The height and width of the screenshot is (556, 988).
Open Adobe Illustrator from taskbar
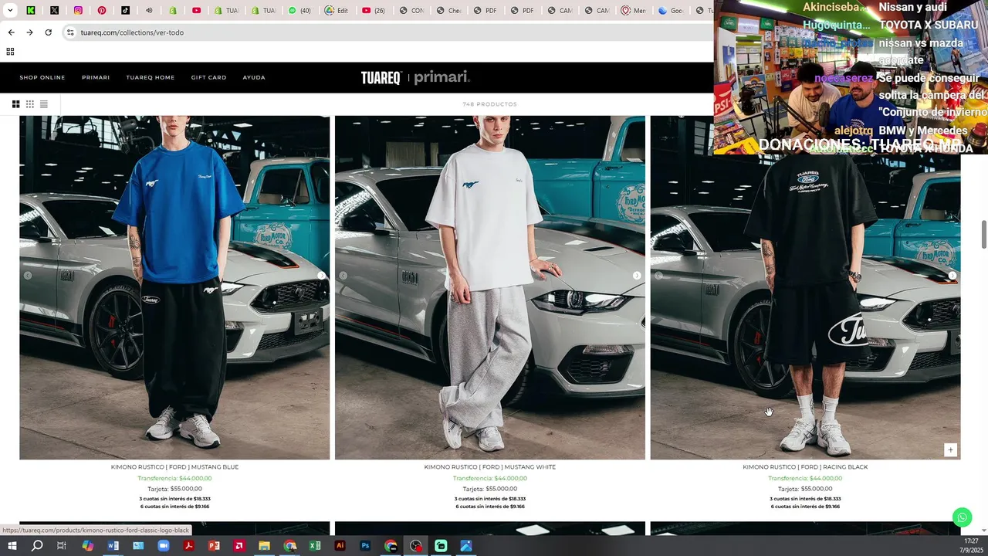coord(340,546)
